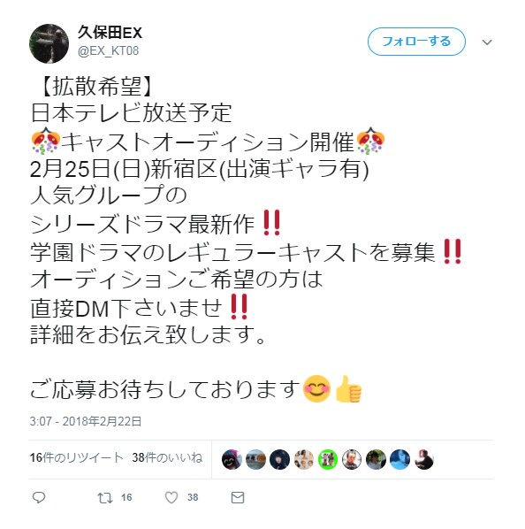Click the フォローする follow button

(416, 42)
